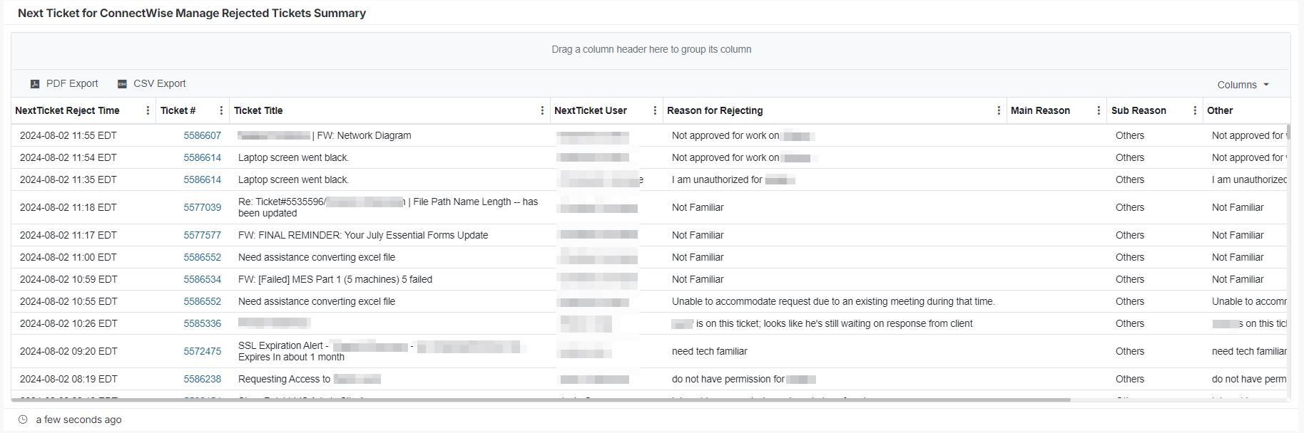Click the group-by column drop area
Image resolution: width=1304 pixels, height=433 pixels.
click(651, 50)
